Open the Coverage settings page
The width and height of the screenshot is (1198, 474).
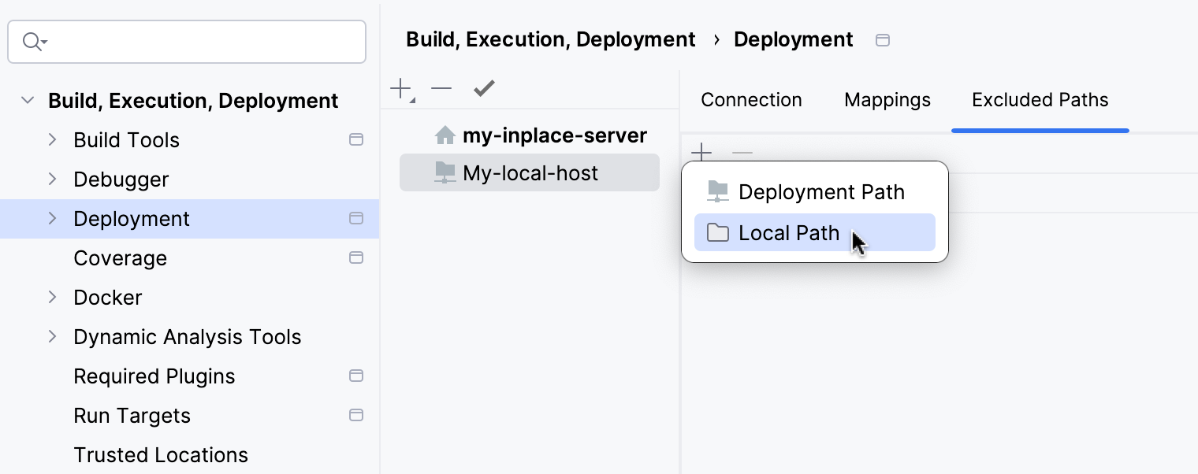pos(120,257)
